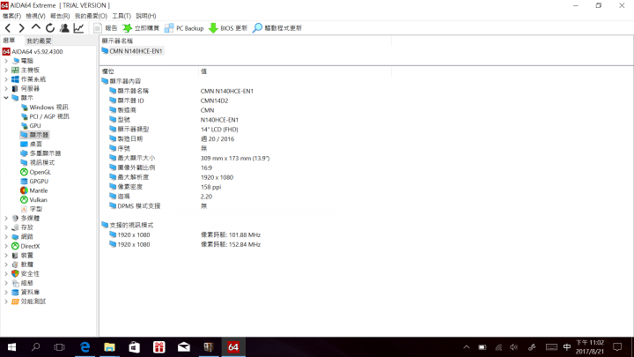Open the 報告(R) menu
Viewport: 634px width, 357px height.
[x=60, y=16]
